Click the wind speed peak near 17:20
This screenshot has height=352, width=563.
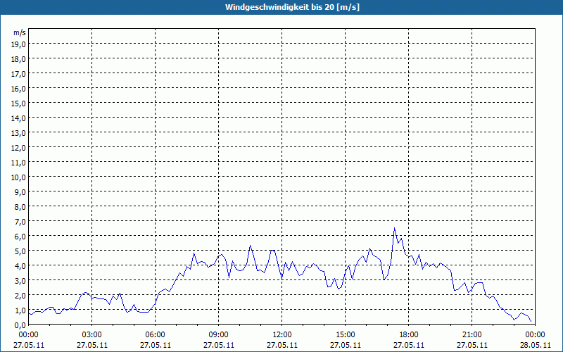[x=394, y=228]
